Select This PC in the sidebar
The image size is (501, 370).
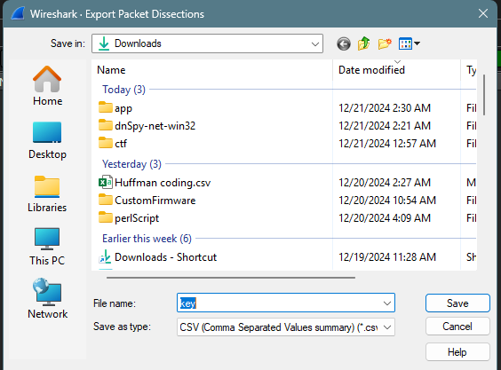pyautogui.click(x=47, y=247)
